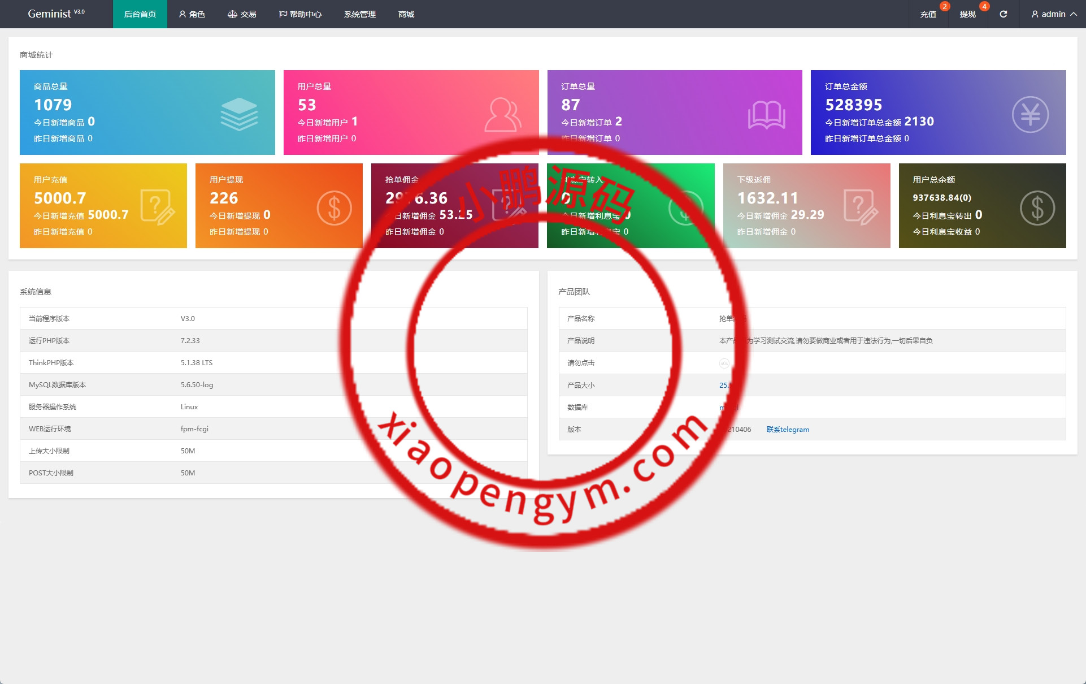This screenshot has height=684, width=1086.
Task: Click the refresh icon in top bar
Action: click(1004, 14)
